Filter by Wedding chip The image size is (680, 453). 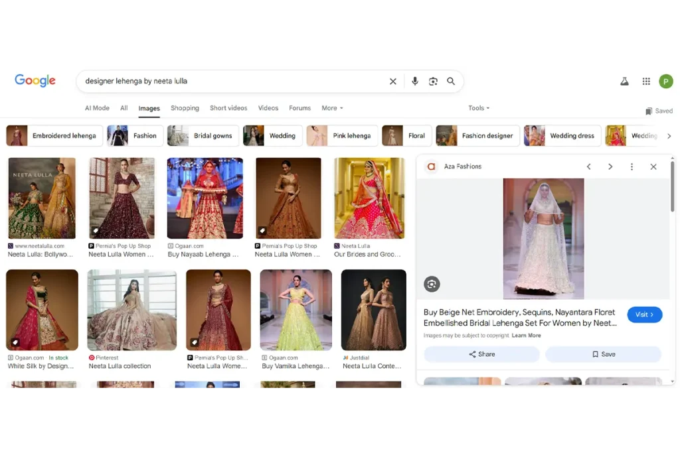(x=272, y=135)
